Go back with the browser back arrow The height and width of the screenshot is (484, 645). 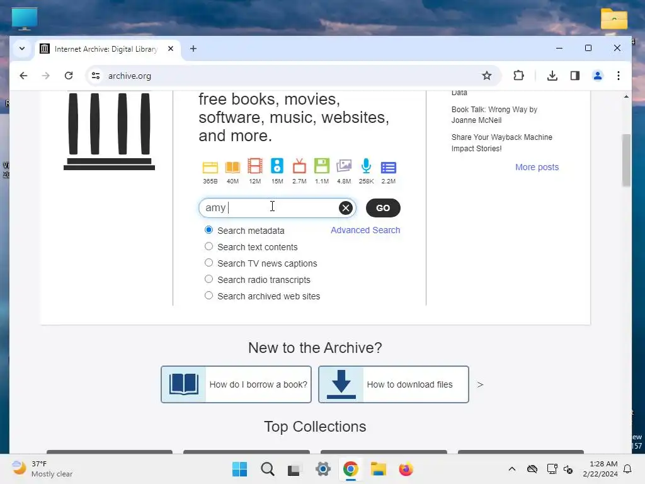pyautogui.click(x=23, y=76)
